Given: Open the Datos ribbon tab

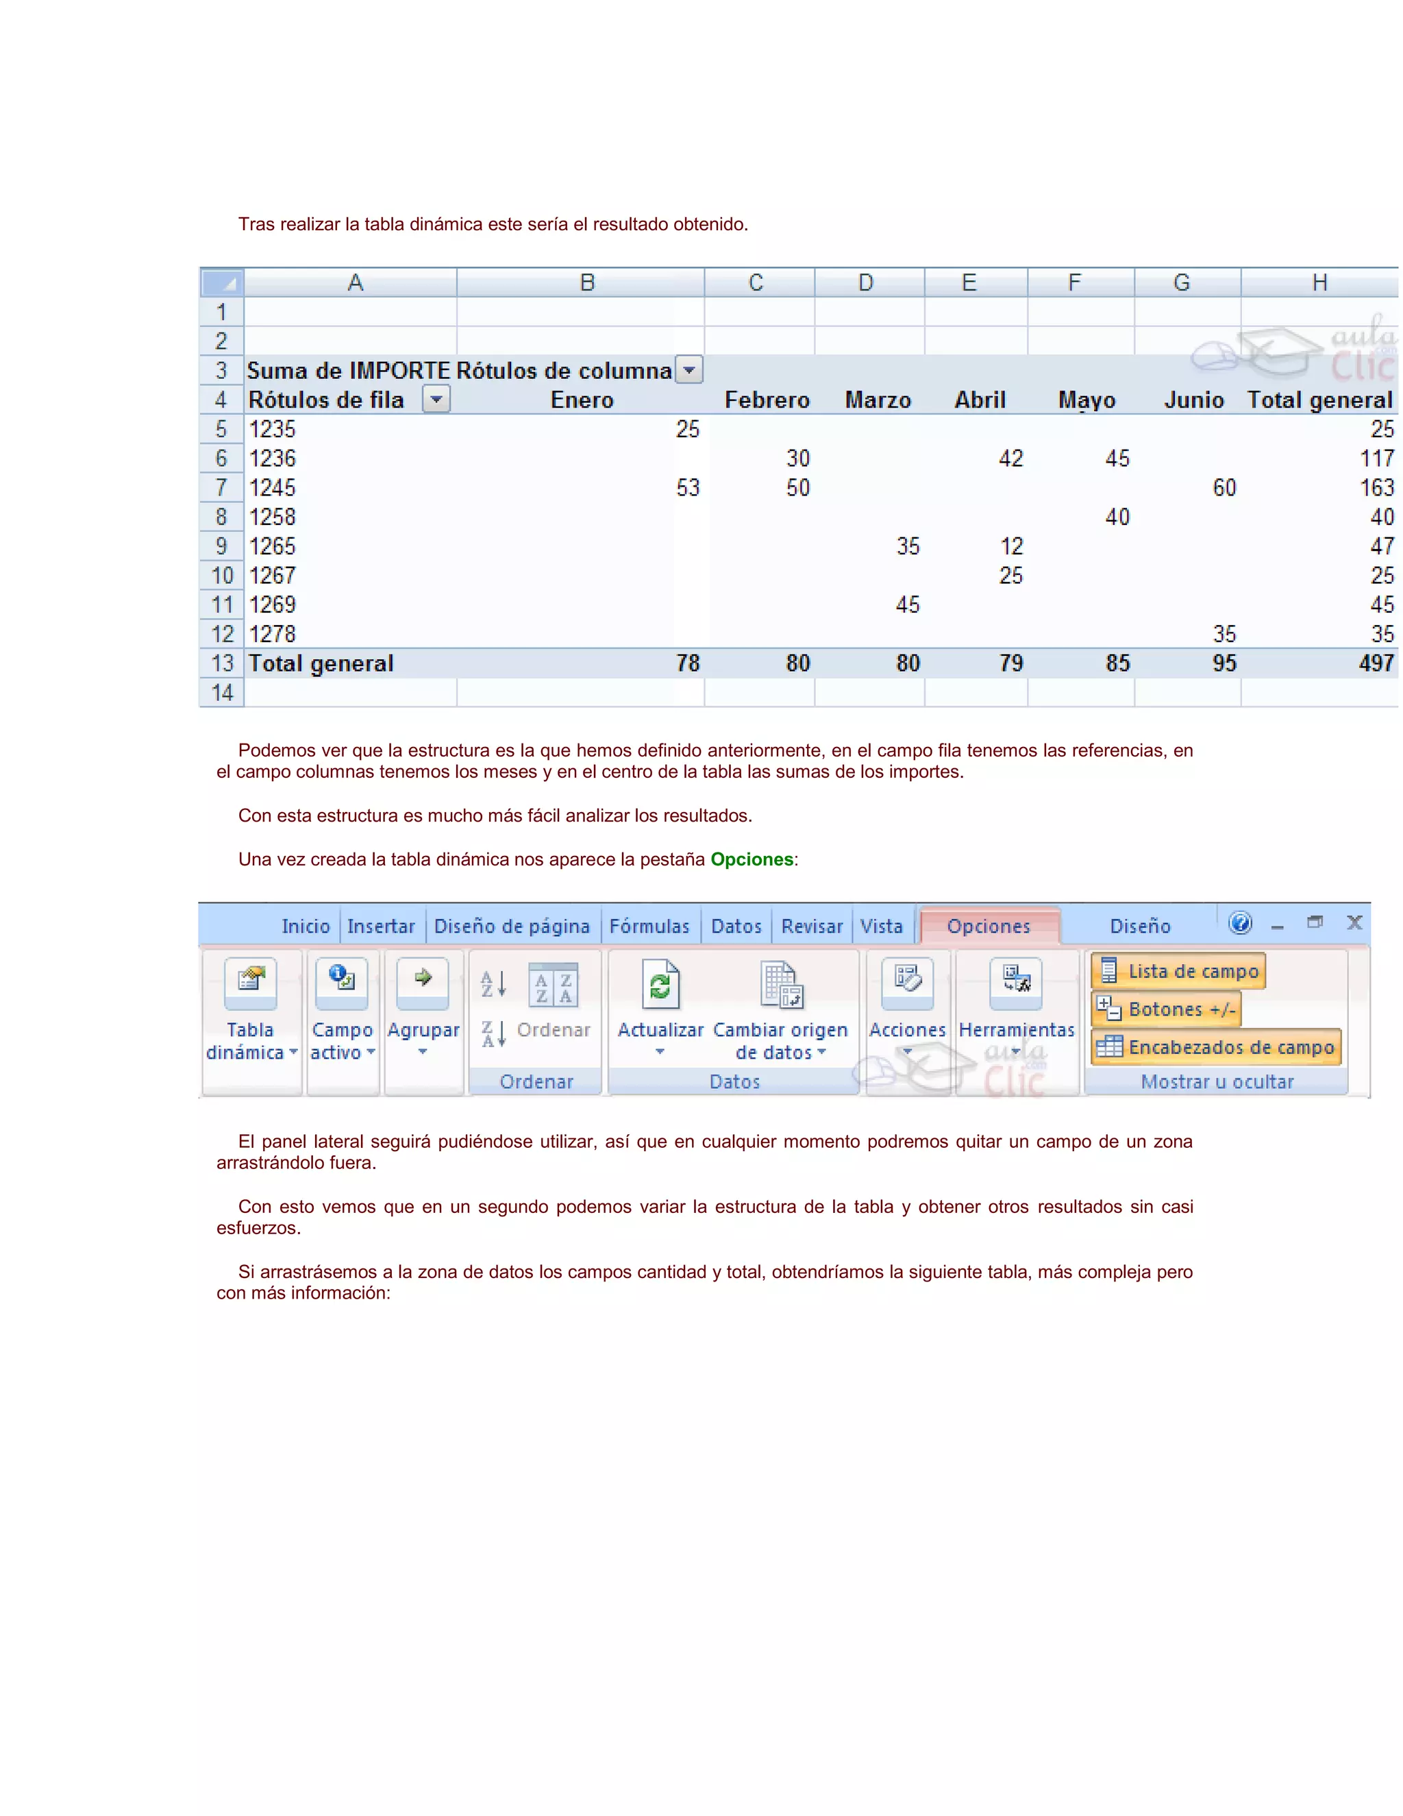Looking at the screenshot, I should click(736, 927).
